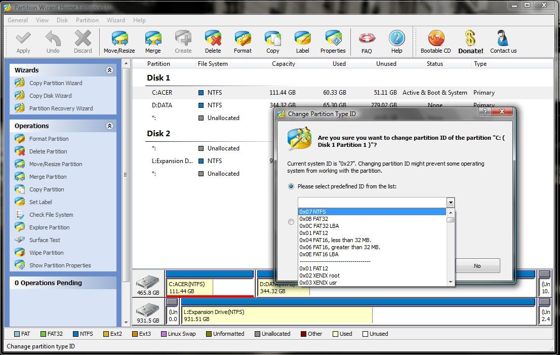The width and height of the screenshot is (560, 355).
Task: Select the Move/Resize toolbar icon
Action: (x=119, y=38)
